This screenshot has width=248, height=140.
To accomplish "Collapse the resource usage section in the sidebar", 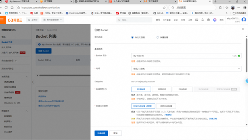I will (27, 77).
